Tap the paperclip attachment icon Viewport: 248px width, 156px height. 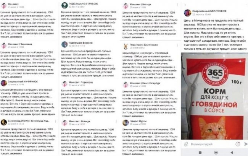click(x=186, y=144)
